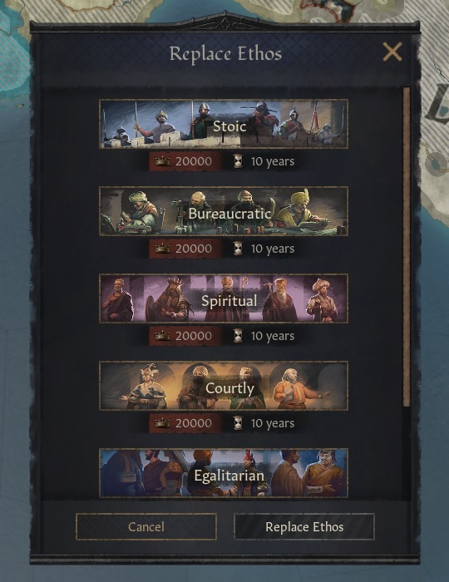449x582 pixels.
Task: Click the prestige crown icon under Courtly
Action: click(162, 423)
